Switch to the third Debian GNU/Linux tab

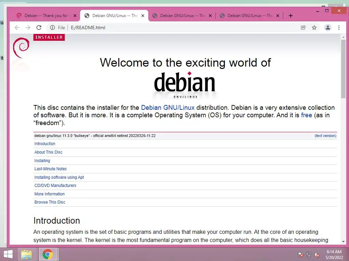coord(183,16)
